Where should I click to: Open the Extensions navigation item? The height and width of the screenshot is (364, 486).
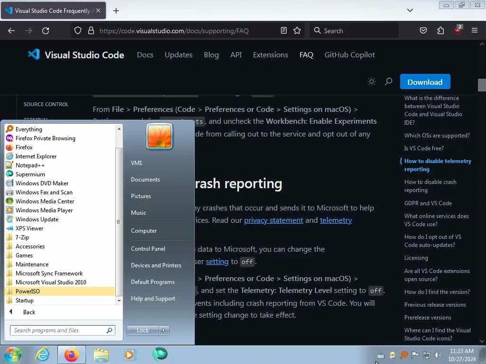click(271, 55)
